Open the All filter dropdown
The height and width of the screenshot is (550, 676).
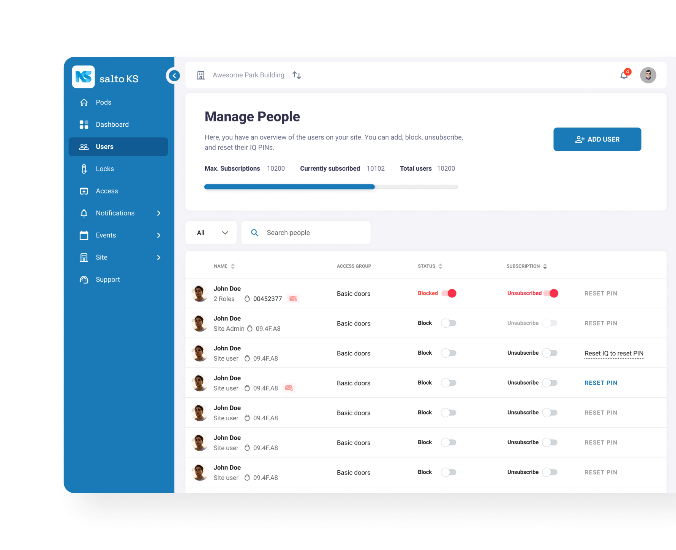click(211, 233)
